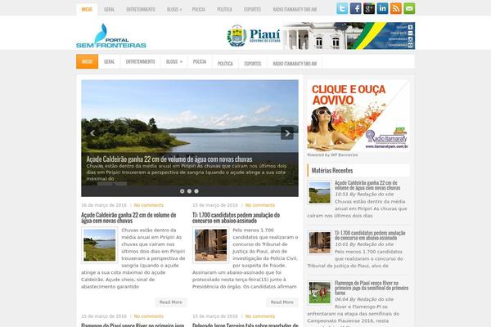Viewport: 491px width, 327px height.
Task: Open sidebar story Flamengo do Piauí vence River
Action: (372, 288)
